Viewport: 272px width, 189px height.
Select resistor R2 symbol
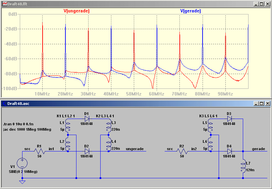(x=182, y=151)
